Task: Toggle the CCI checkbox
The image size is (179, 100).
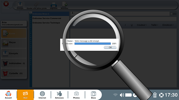Action: tap(172, 14)
